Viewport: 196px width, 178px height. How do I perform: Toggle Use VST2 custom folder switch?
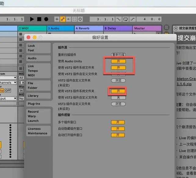(x=118, y=74)
